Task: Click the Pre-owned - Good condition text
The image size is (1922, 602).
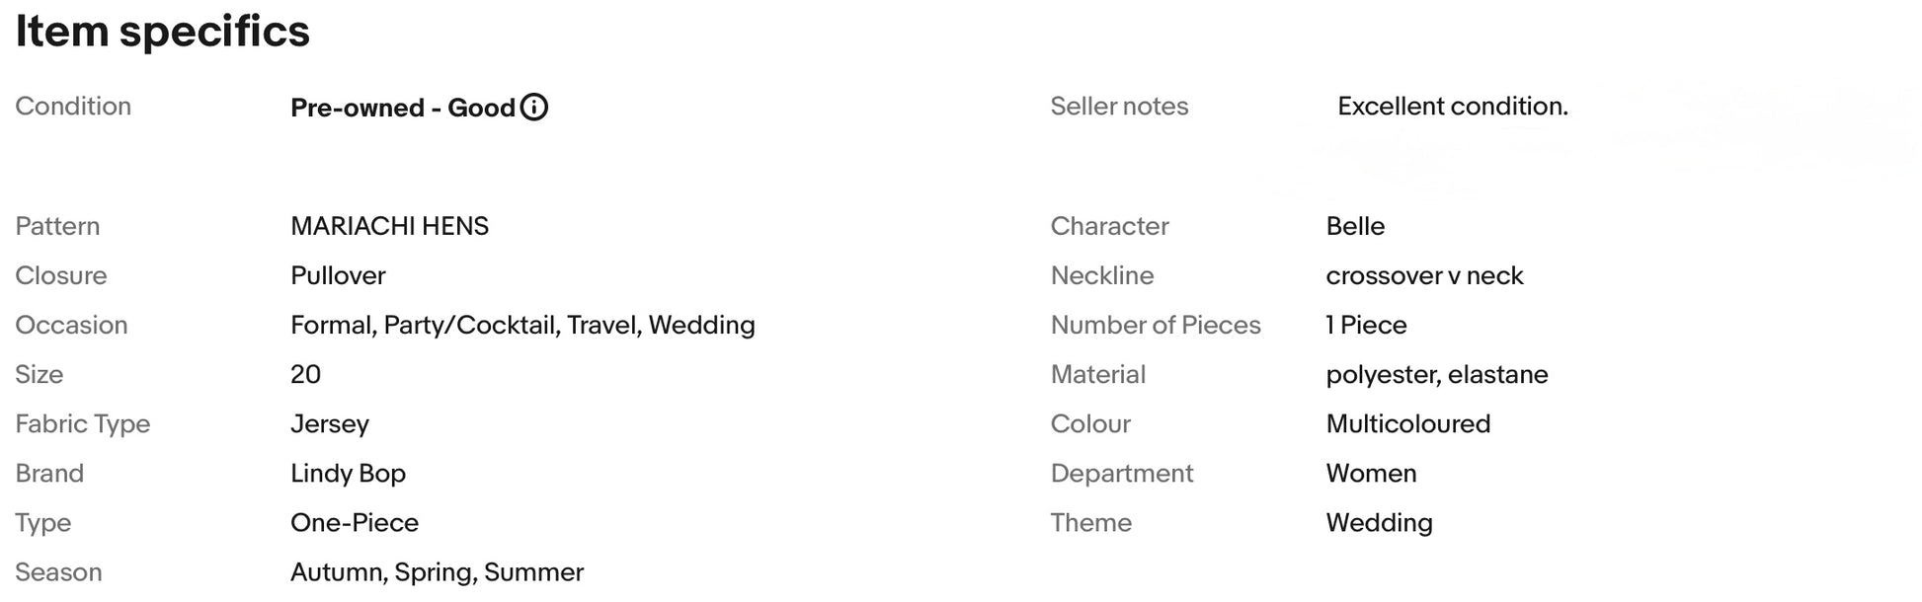Action: [402, 108]
